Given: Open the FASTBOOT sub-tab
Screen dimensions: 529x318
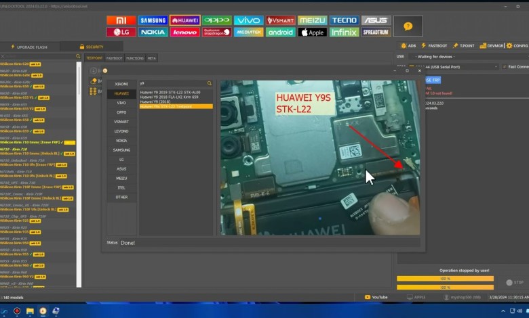Looking at the screenshot, I should 115,58.
